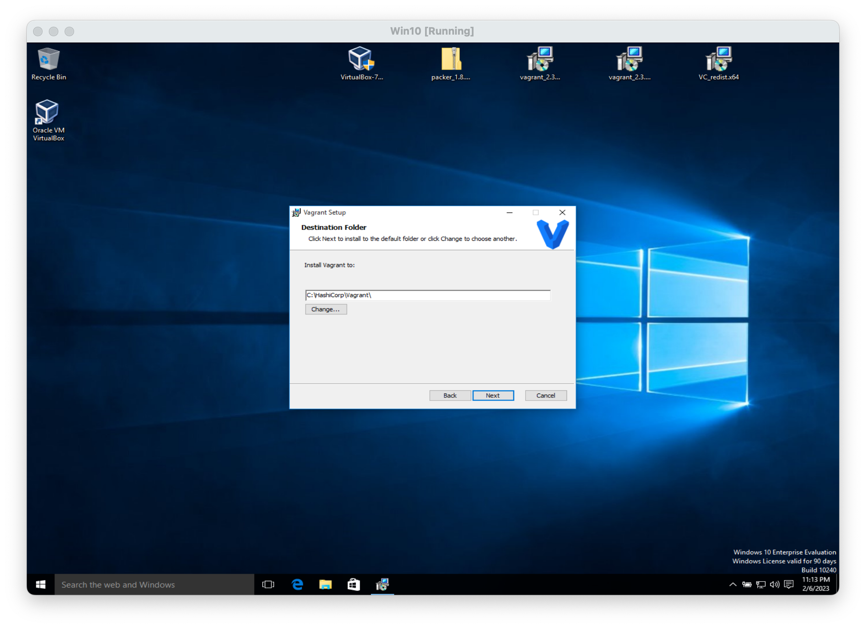
Task: Open File Explorer from the taskbar
Action: click(325, 584)
